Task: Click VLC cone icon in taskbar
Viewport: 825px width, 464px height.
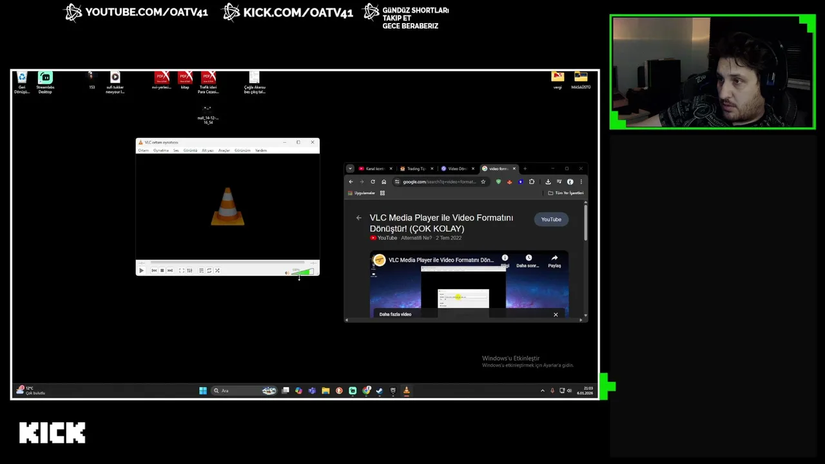Action: pyautogui.click(x=406, y=391)
